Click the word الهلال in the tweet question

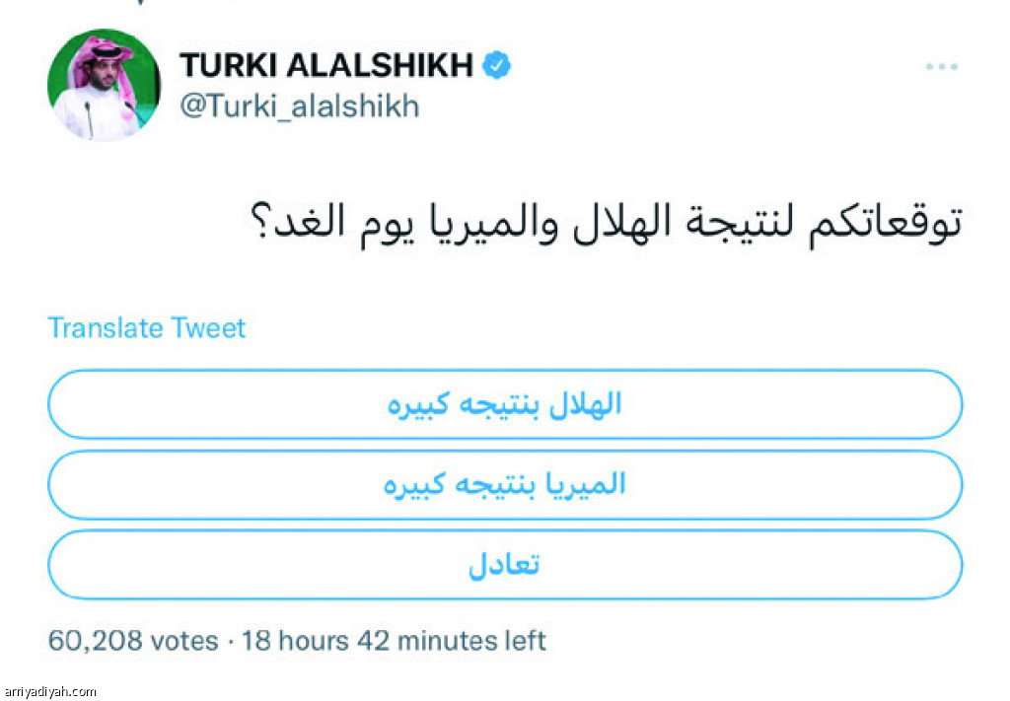click(619, 223)
